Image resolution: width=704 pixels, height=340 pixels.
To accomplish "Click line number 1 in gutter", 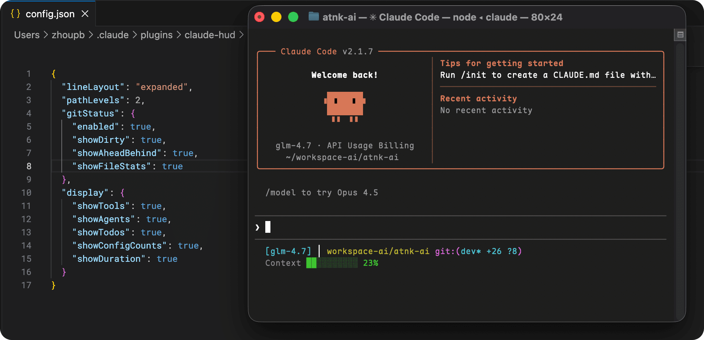I will coord(29,74).
